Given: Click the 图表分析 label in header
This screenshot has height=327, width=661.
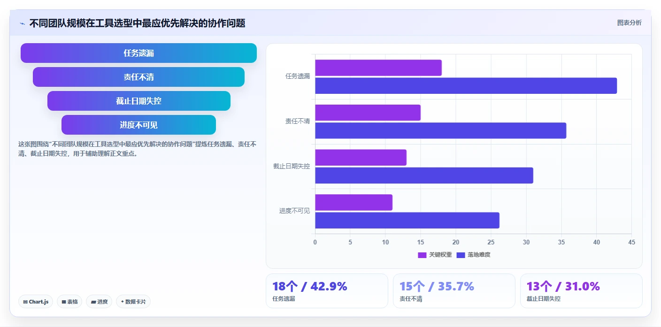Looking at the screenshot, I should (629, 23).
